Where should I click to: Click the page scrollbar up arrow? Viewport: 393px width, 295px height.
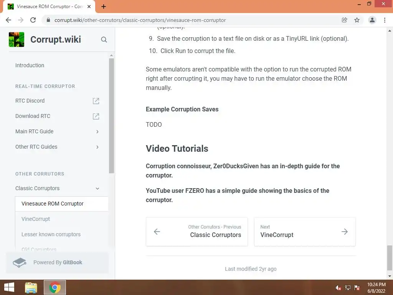(x=390, y=31)
